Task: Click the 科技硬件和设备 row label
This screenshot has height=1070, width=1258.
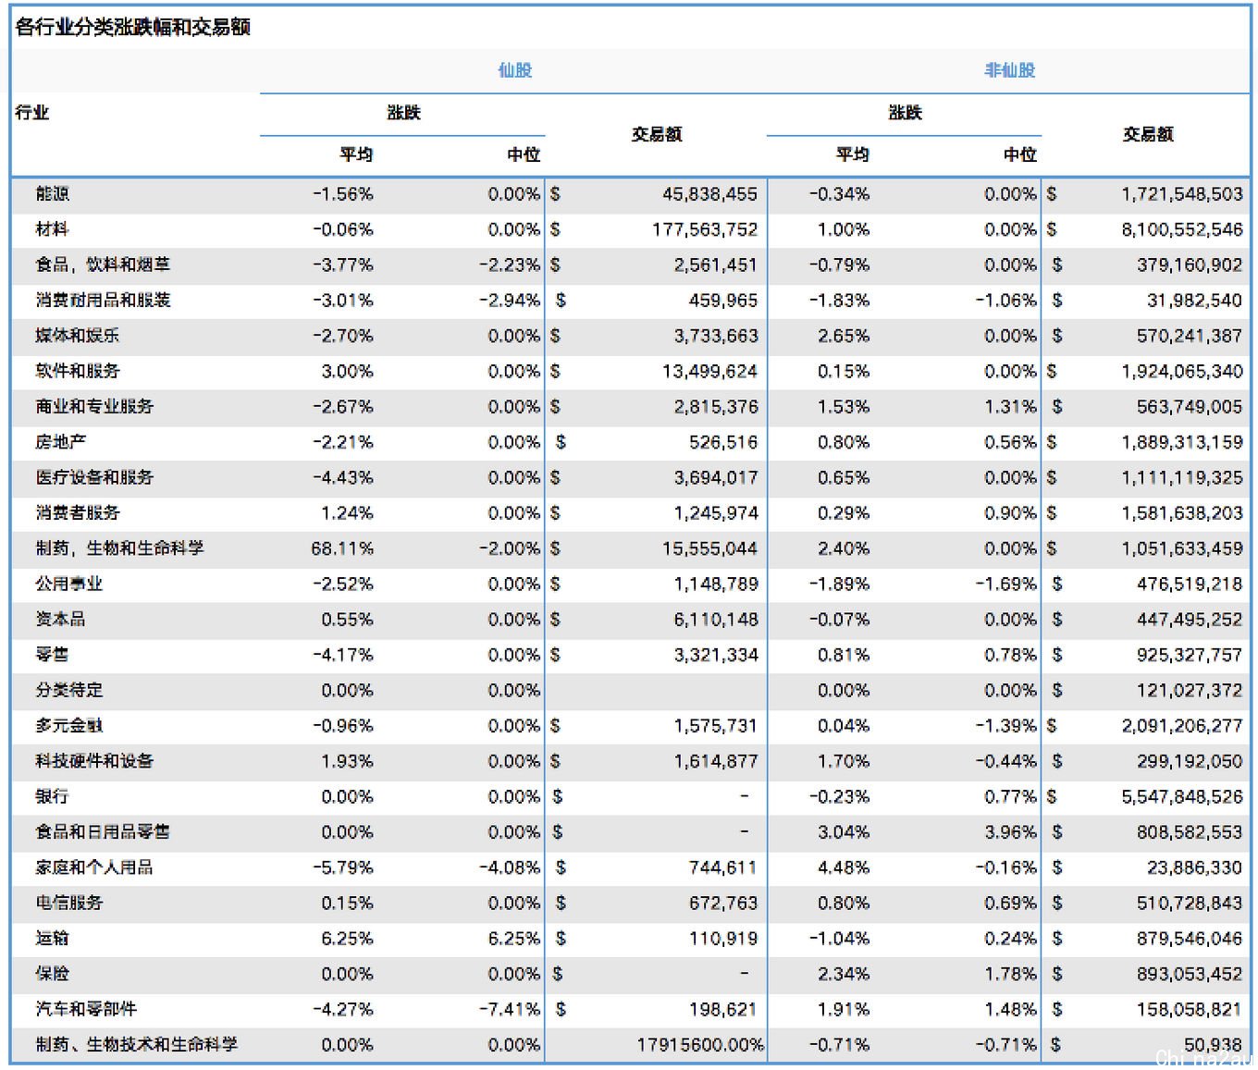Action: click(x=94, y=761)
